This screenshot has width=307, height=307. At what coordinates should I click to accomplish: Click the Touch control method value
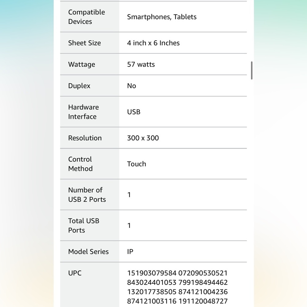tap(137, 164)
